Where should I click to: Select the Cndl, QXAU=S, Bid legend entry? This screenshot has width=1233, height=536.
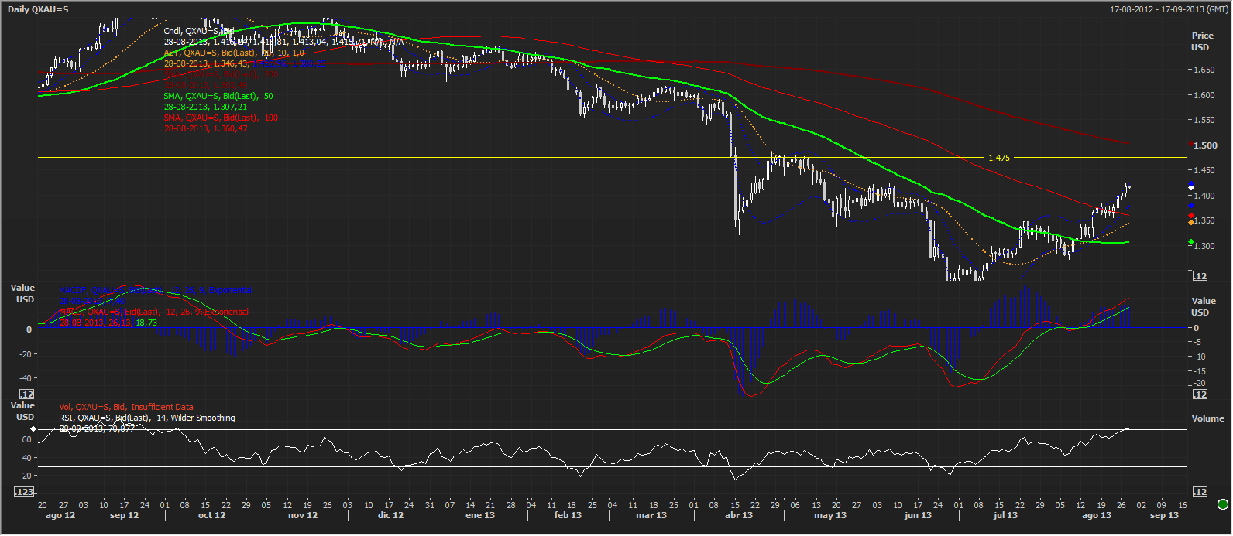[x=199, y=31]
